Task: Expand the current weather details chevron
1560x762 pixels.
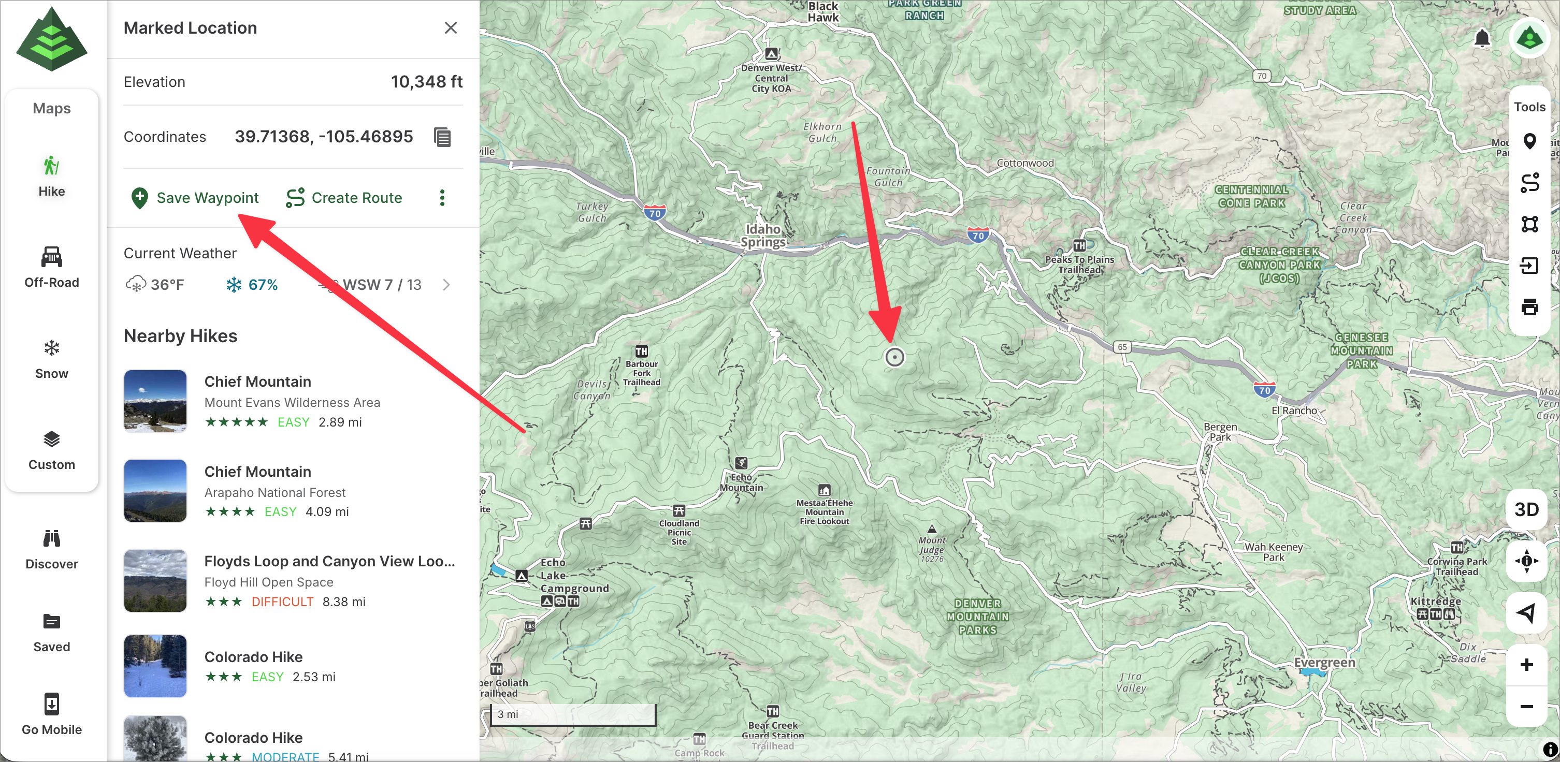Action: [446, 285]
